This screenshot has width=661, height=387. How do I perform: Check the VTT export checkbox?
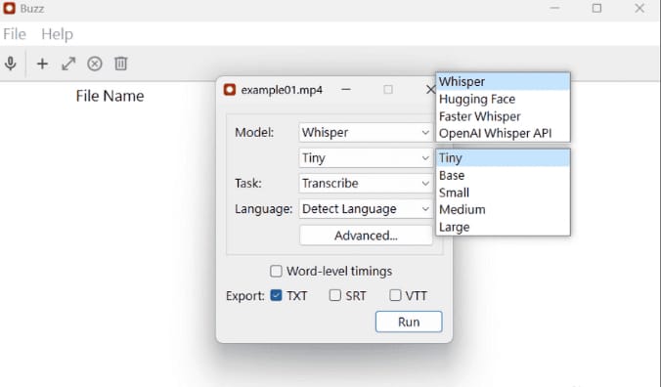[395, 295]
